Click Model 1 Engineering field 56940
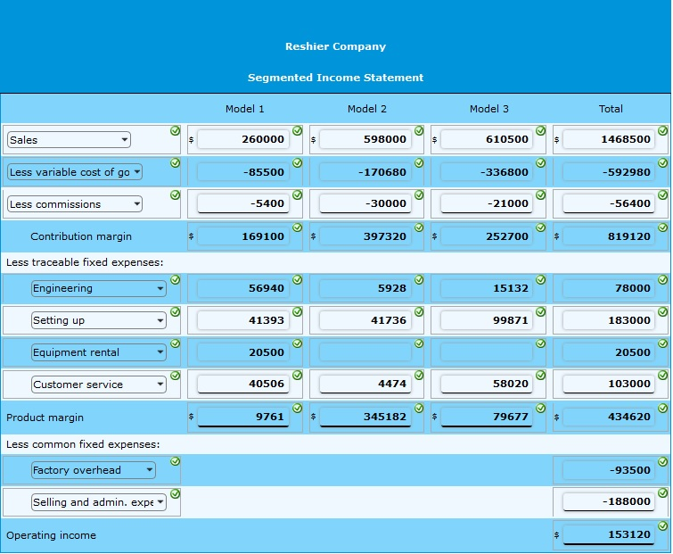The image size is (673, 554). (243, 288)
